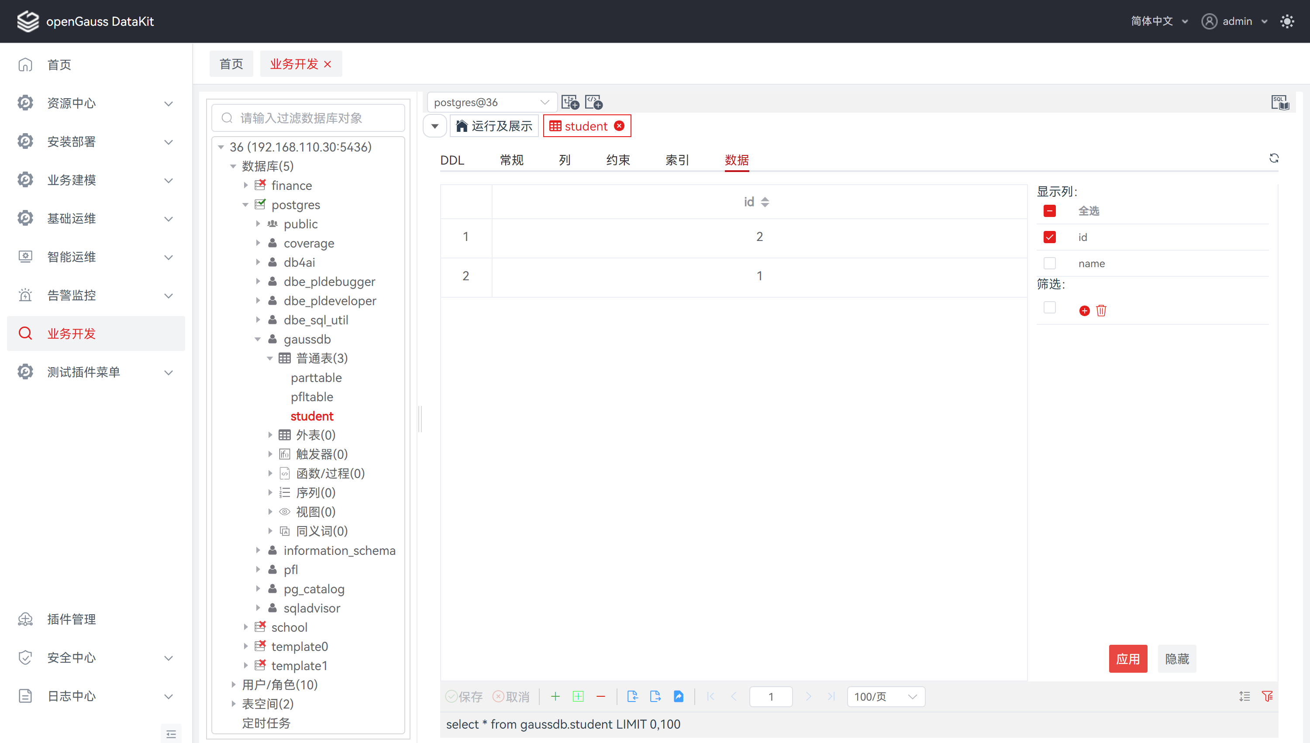This screenshot has width=1310, height=743.
Task: Toggle the 全选 select-all checkbox
Action: pos(1049,211)
